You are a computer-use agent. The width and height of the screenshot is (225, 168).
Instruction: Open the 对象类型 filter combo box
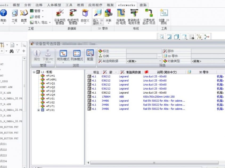tap(208, 61)
